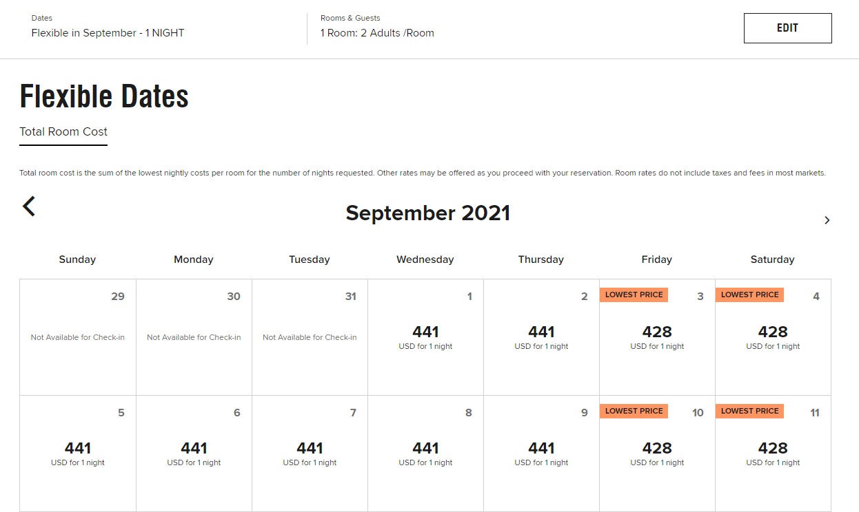Choose Wednesday September 8 date cell
This screenshot has width=859, height=512.
(x=425, y=454)
